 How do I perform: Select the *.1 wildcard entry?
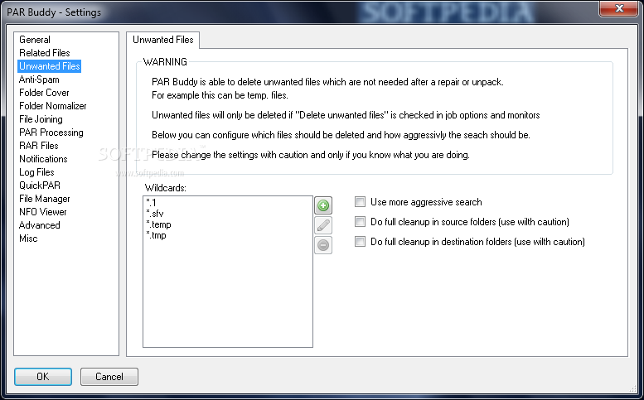151,202
